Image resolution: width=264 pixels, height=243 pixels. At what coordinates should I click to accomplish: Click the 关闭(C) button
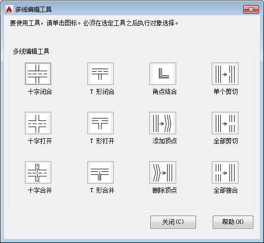pos(173,222)
